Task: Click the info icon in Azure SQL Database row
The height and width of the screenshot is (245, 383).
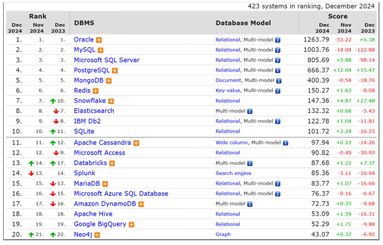Action: click(277, 194)
